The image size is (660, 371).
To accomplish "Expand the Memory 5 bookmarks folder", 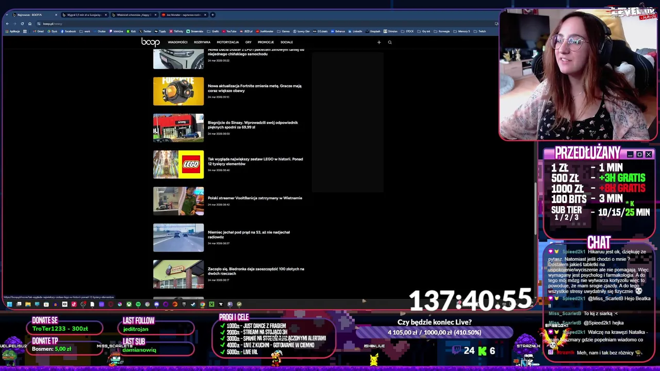I will (461, 31).
